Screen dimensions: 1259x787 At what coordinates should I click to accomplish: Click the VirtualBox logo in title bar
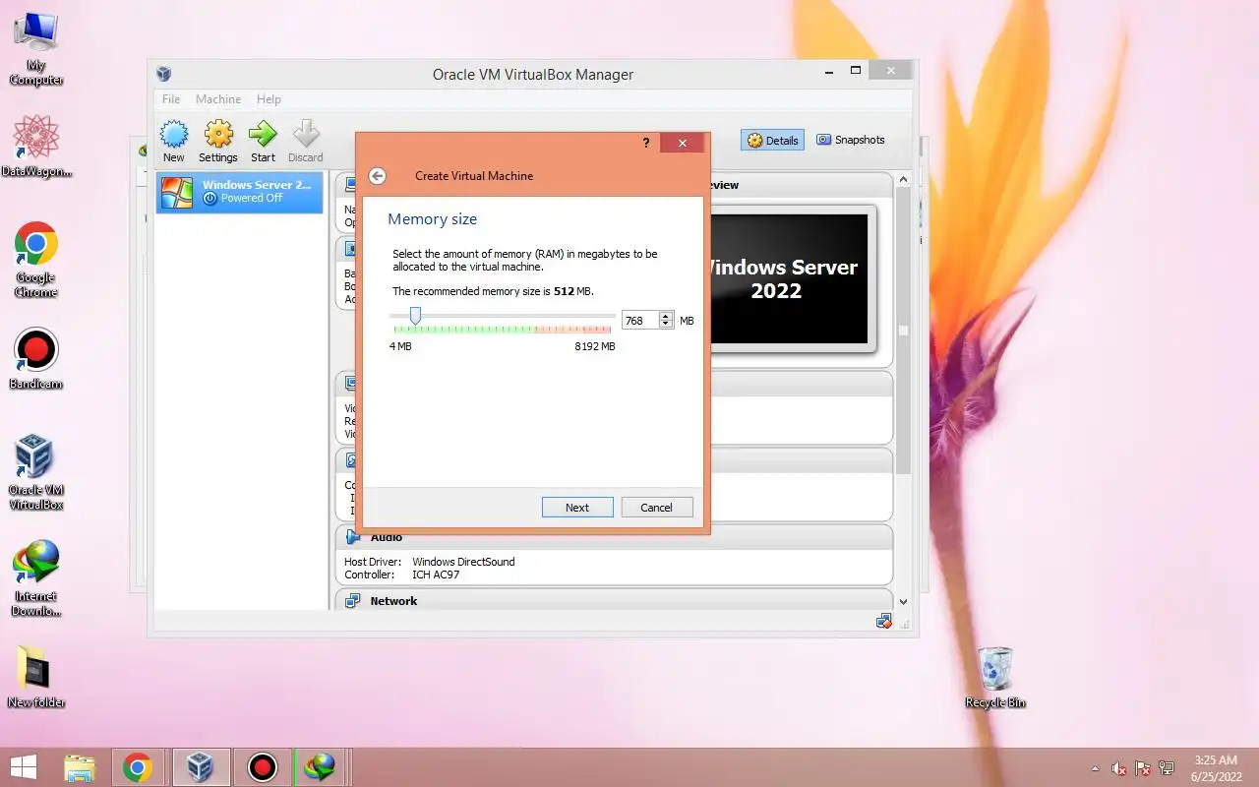[164, 74]
